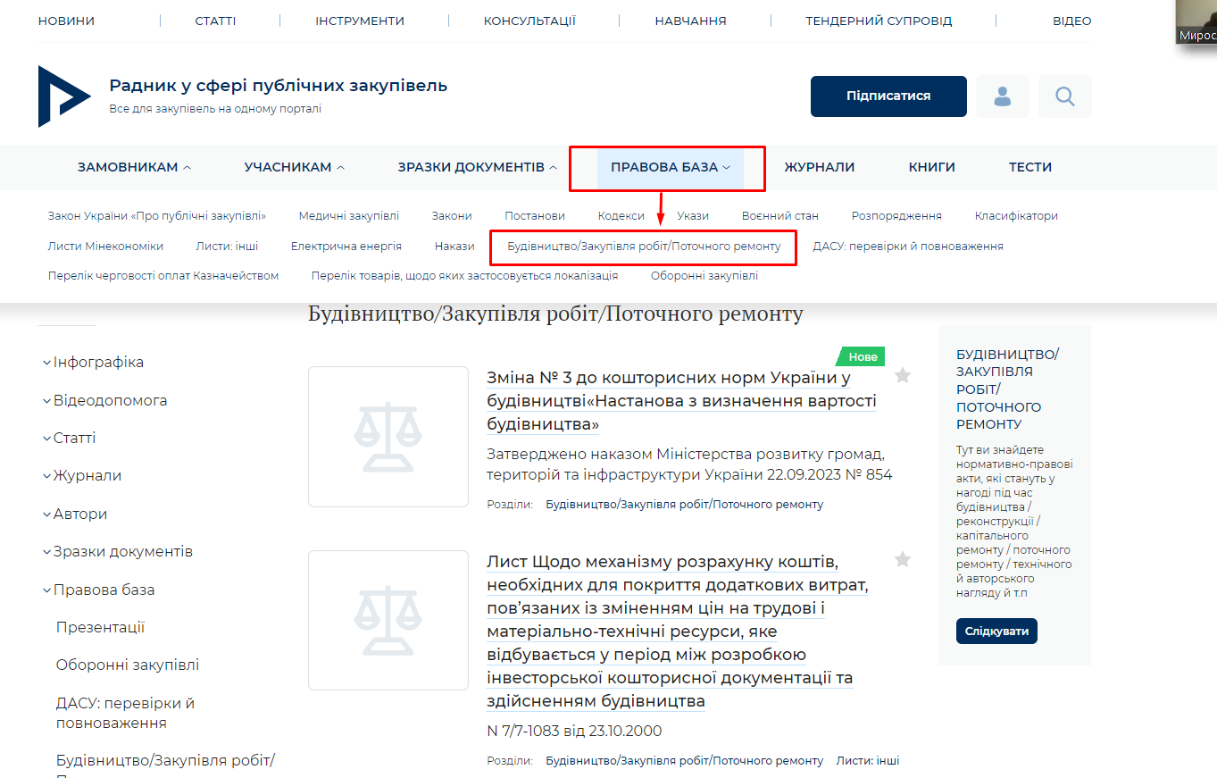Screen dimensions: 1217x778
Task: Open Закон України «Про публічні закупівлі» link
Action: pos(157,214)
